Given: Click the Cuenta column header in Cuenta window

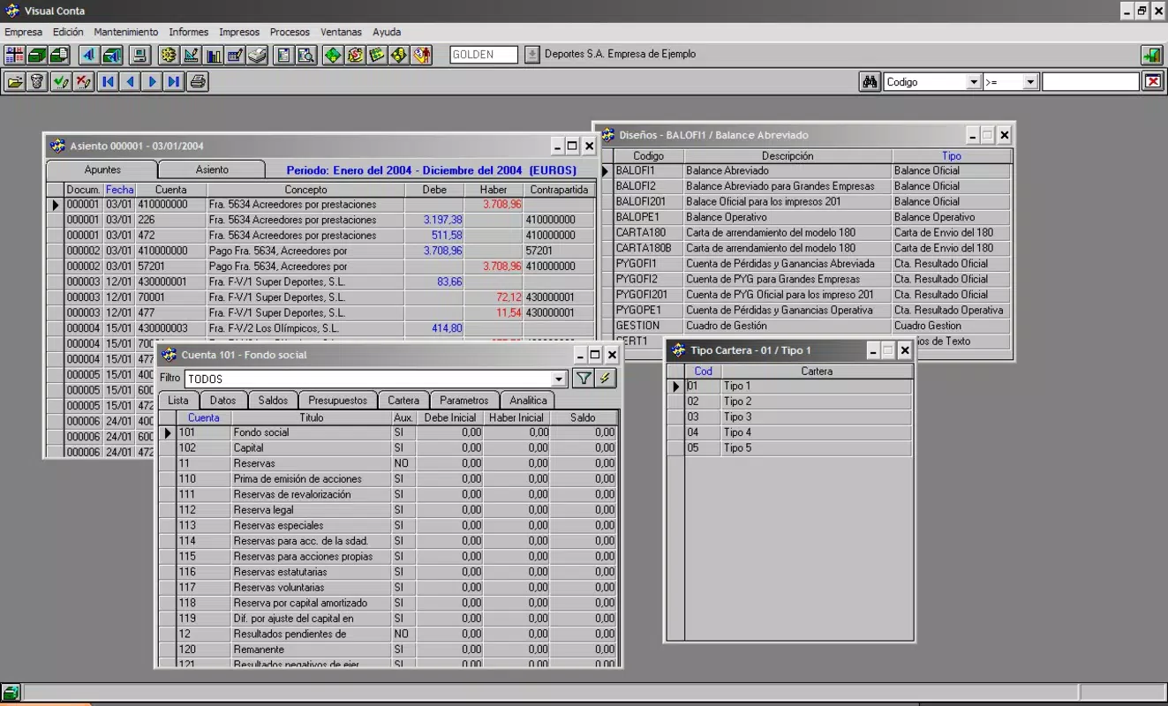Looking at the screenshot, I should coord(204,417).
